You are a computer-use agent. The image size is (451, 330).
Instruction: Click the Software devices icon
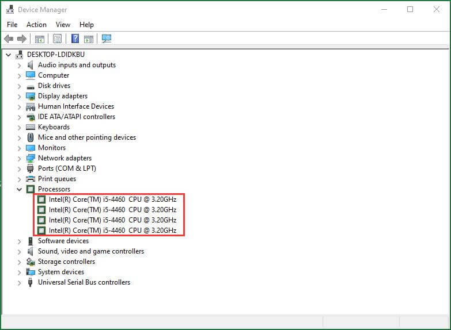click(31, 241)
